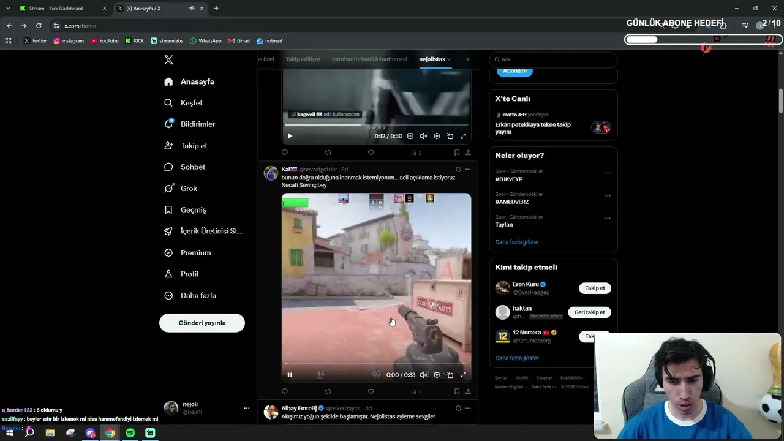Share Kai's tweet via share icon
Image resolution: width=784 pixels, height=441 pixels.
(x=468, y=391)
